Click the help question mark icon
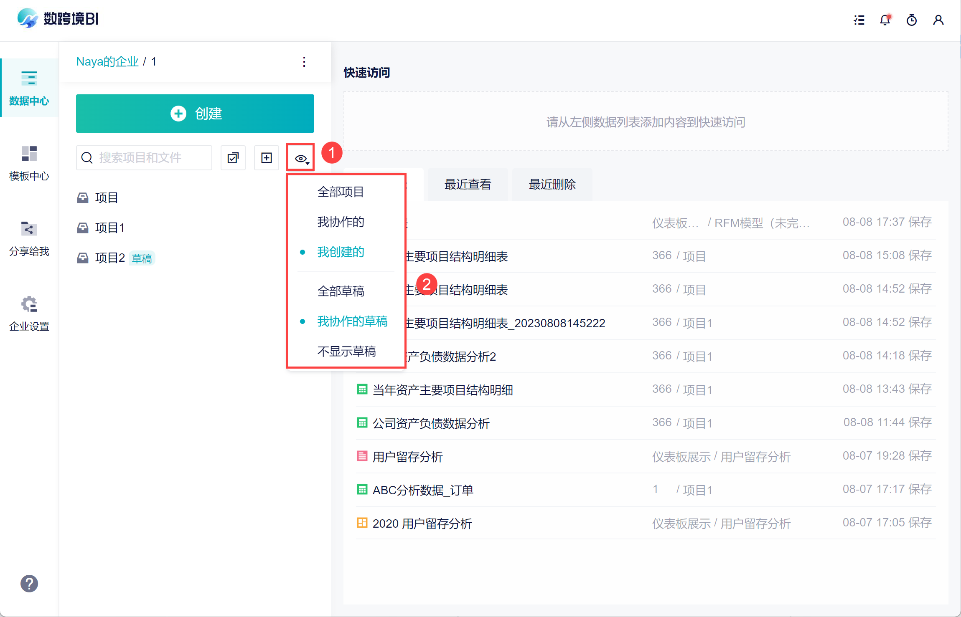 click(29, 584)
